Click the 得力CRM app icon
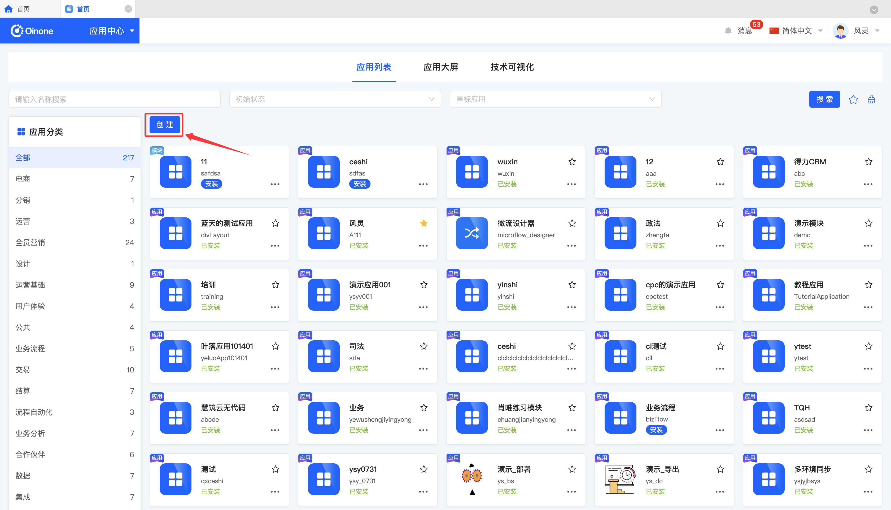The height and width of the screenshot is (510, 891). [768, 172]
